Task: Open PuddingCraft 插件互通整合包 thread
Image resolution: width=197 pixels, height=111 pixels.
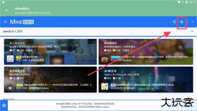Action: point(145,85)
